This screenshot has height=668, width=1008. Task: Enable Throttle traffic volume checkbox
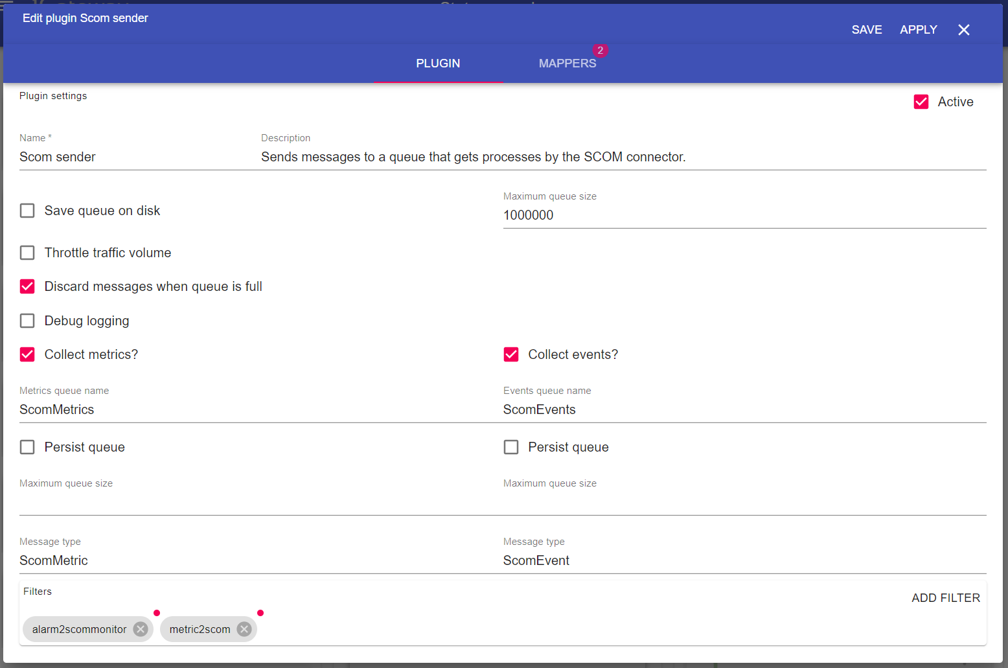tap(27, 253)
